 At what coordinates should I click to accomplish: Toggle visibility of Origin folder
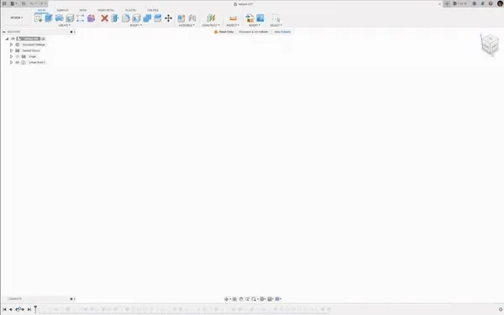tap(18, 56)
